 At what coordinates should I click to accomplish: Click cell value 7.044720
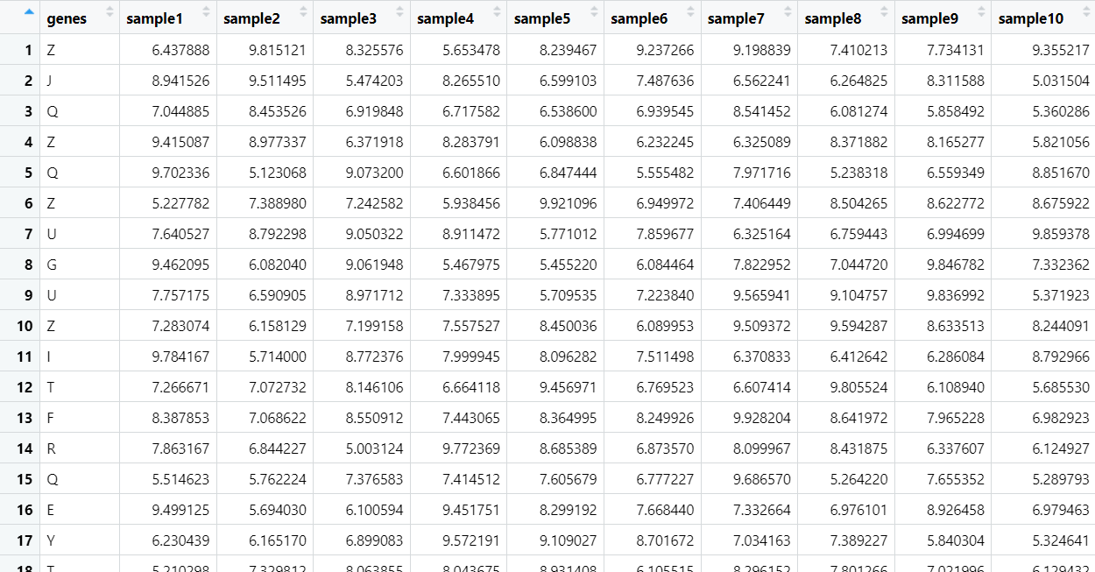858,265
